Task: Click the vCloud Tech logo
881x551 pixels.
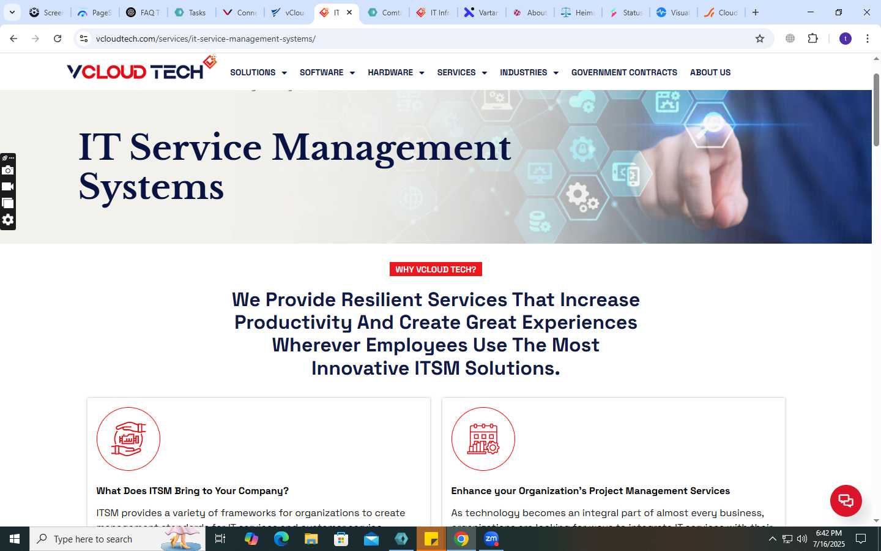Action: 141,69
